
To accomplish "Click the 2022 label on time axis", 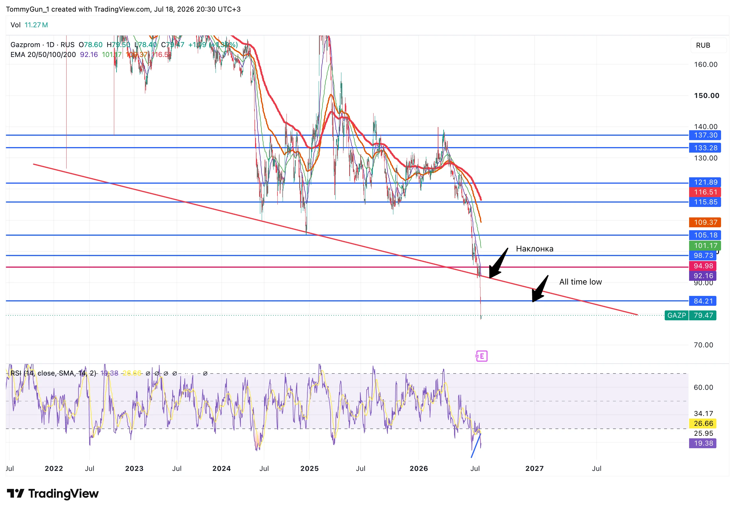I will point(54,469).
